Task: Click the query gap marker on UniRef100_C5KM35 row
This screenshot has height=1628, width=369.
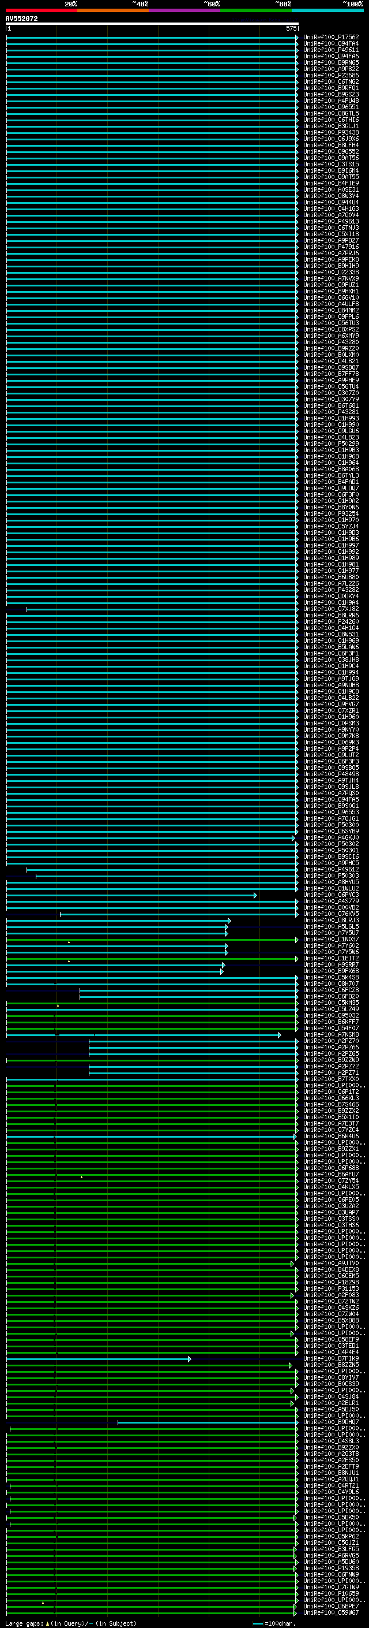Action: click(x=58, y=1005)
